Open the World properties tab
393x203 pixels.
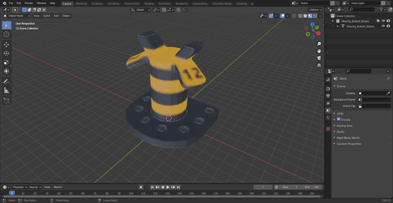click(x=328, y=117)
